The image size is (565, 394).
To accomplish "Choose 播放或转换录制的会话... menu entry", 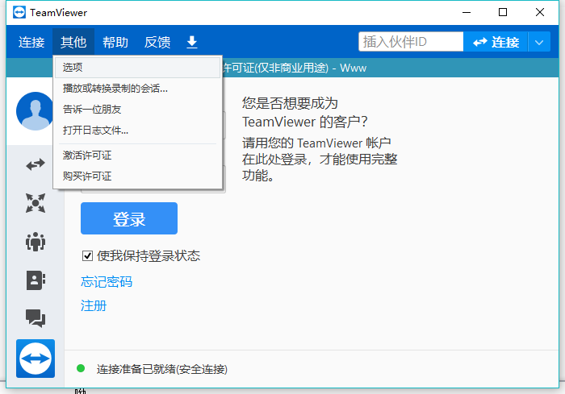I will pos(137,88).
